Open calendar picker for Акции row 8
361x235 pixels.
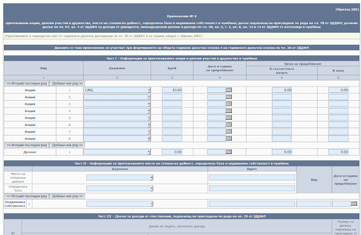pos(228,138)
